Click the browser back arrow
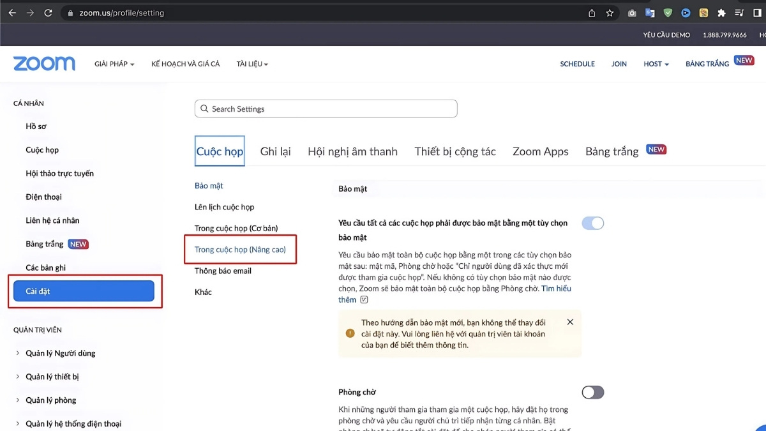766x431 pixels. [x=12, y=13]
